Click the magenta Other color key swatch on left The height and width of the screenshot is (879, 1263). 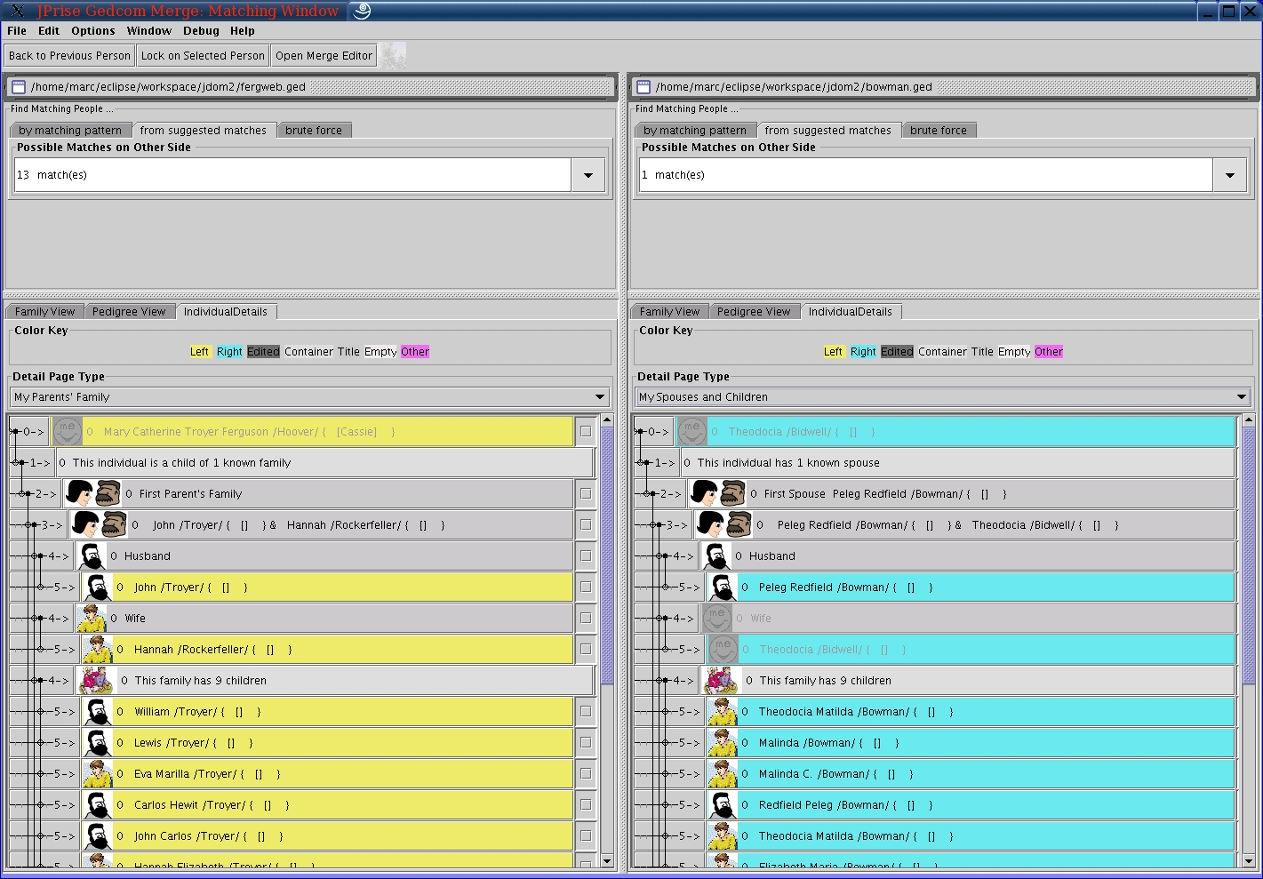point(414,352)
